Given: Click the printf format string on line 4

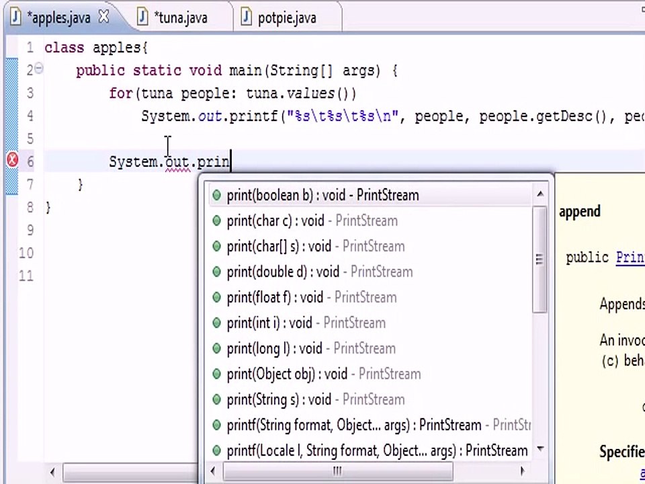Looking at the screenshot, I should point(343,116).
